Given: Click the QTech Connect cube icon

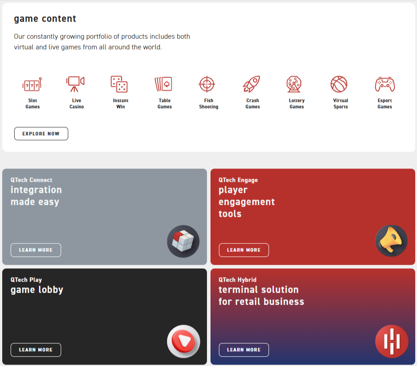Looking at the screenshot, I should pos(183,241).
